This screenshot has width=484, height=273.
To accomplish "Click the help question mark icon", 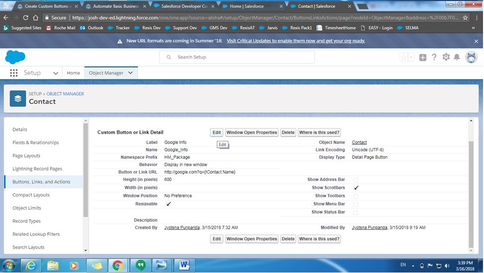I will click(x=434, y=57).
